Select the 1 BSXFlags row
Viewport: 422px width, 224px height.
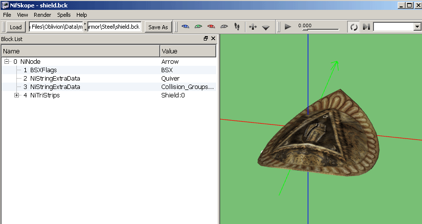pos(109,70)
